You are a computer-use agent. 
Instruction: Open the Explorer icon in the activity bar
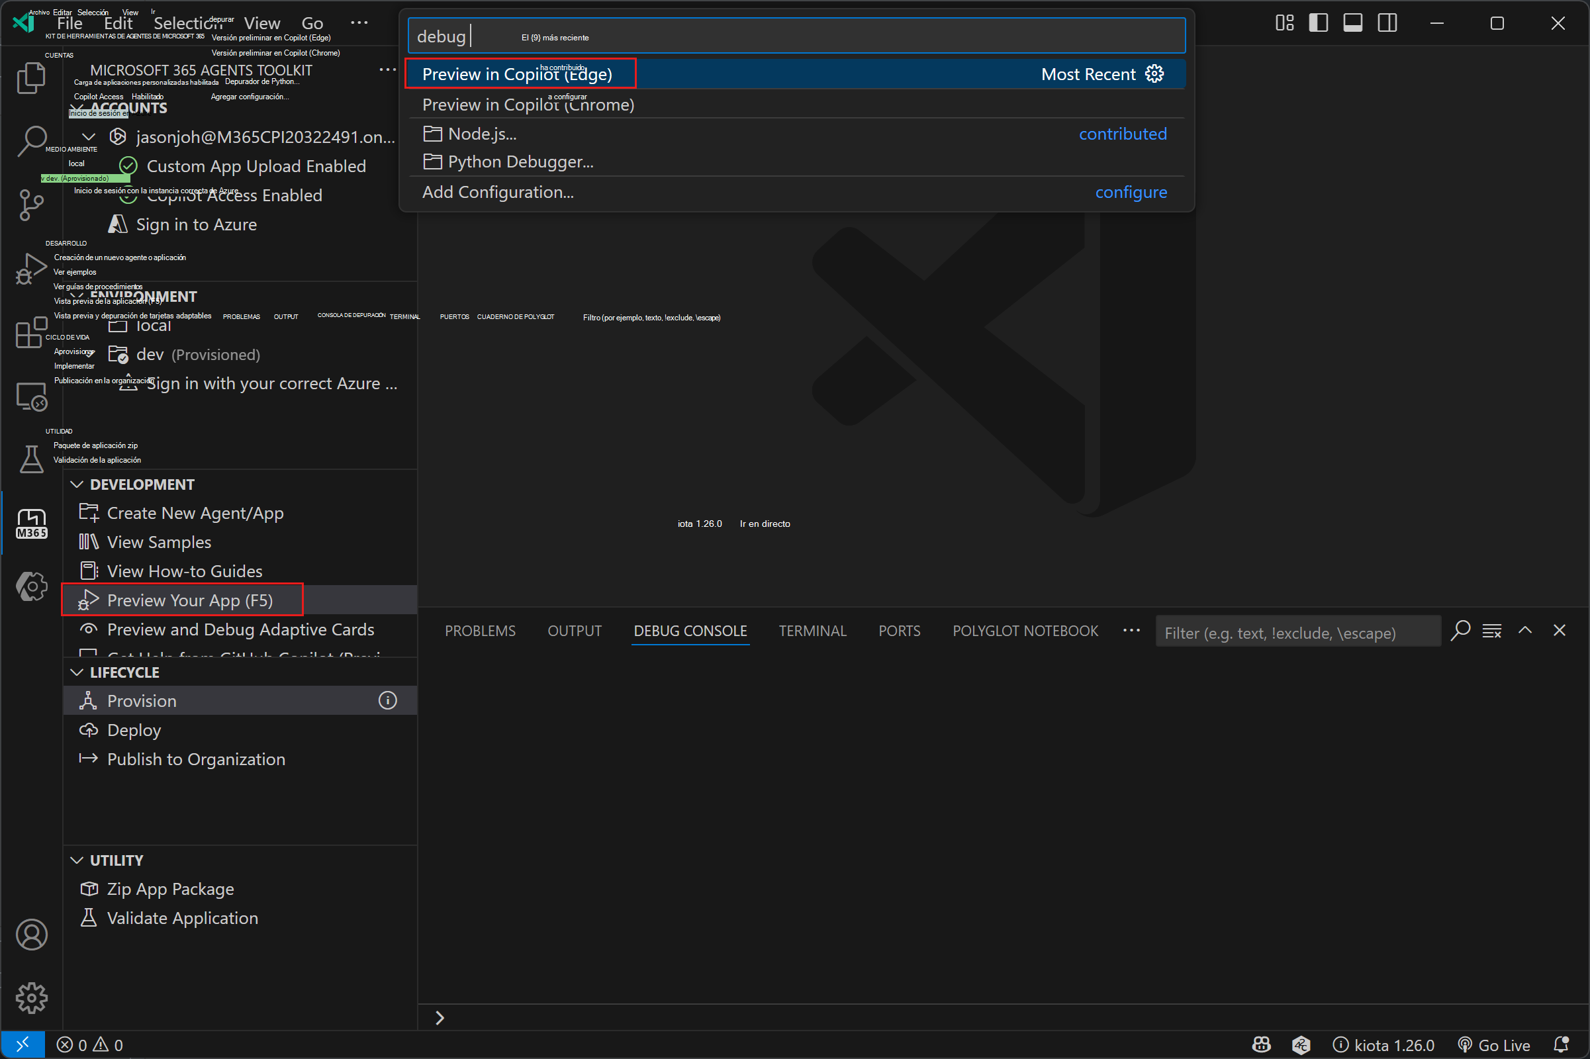coord(31,77)
